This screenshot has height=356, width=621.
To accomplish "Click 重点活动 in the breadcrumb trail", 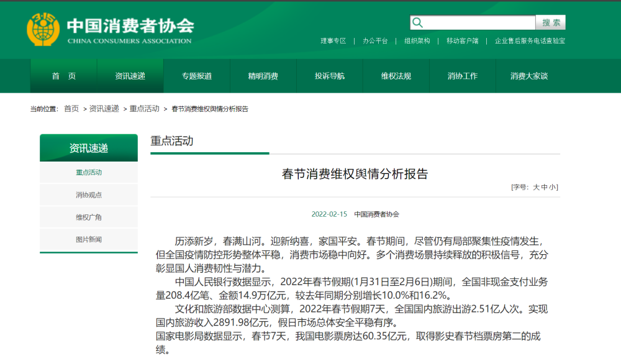I will coord(145,109).
